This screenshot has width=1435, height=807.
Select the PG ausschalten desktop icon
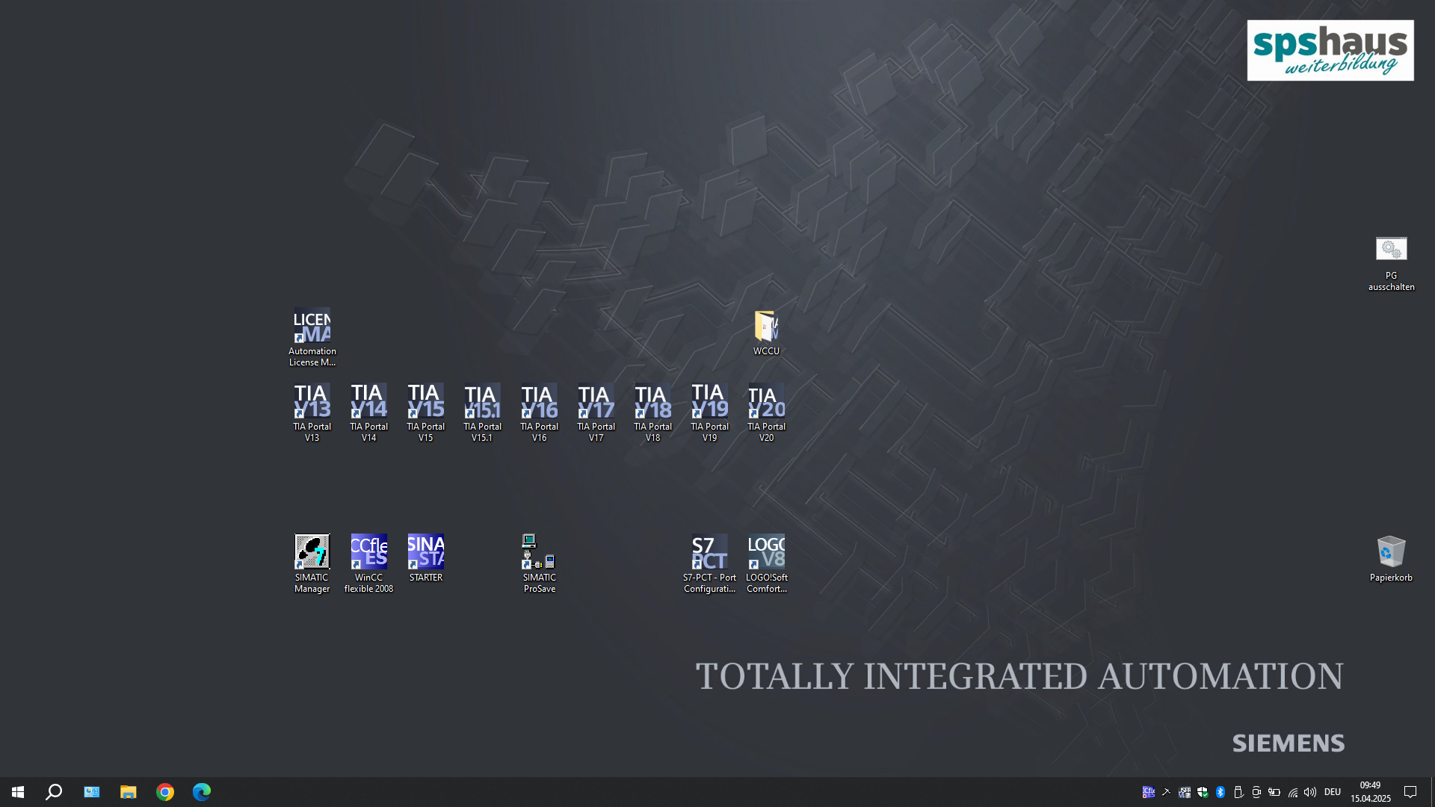click(x=1391, y=264)
